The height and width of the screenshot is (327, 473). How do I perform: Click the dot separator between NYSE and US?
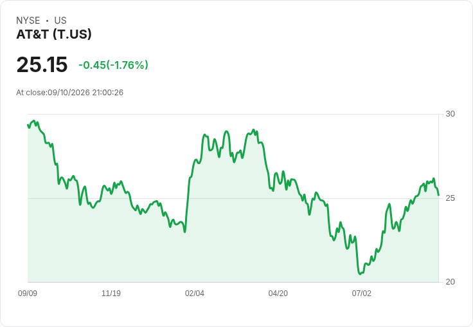click(47, 21)
